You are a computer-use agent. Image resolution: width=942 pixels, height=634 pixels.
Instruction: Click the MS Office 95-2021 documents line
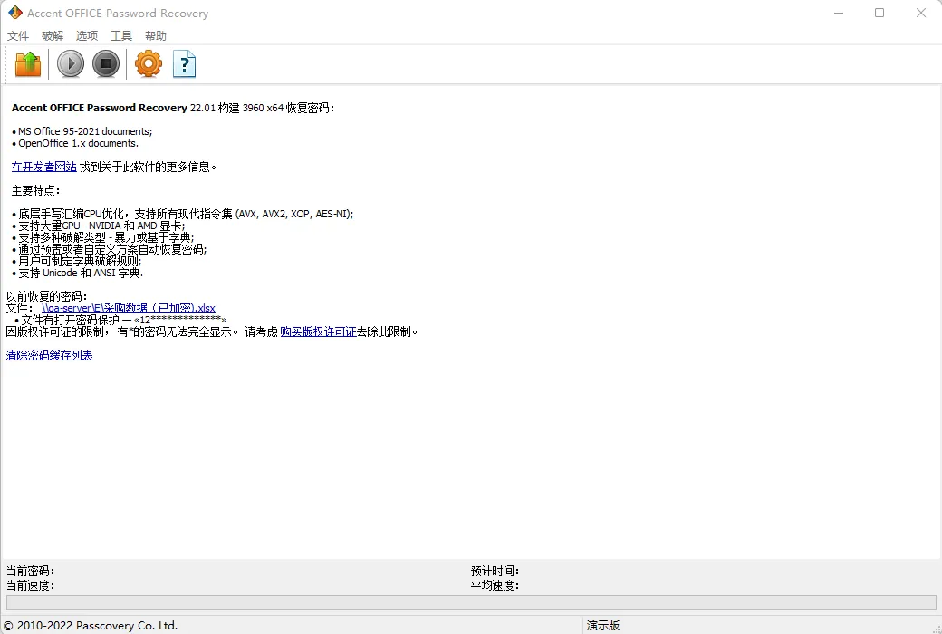[82, 131]
